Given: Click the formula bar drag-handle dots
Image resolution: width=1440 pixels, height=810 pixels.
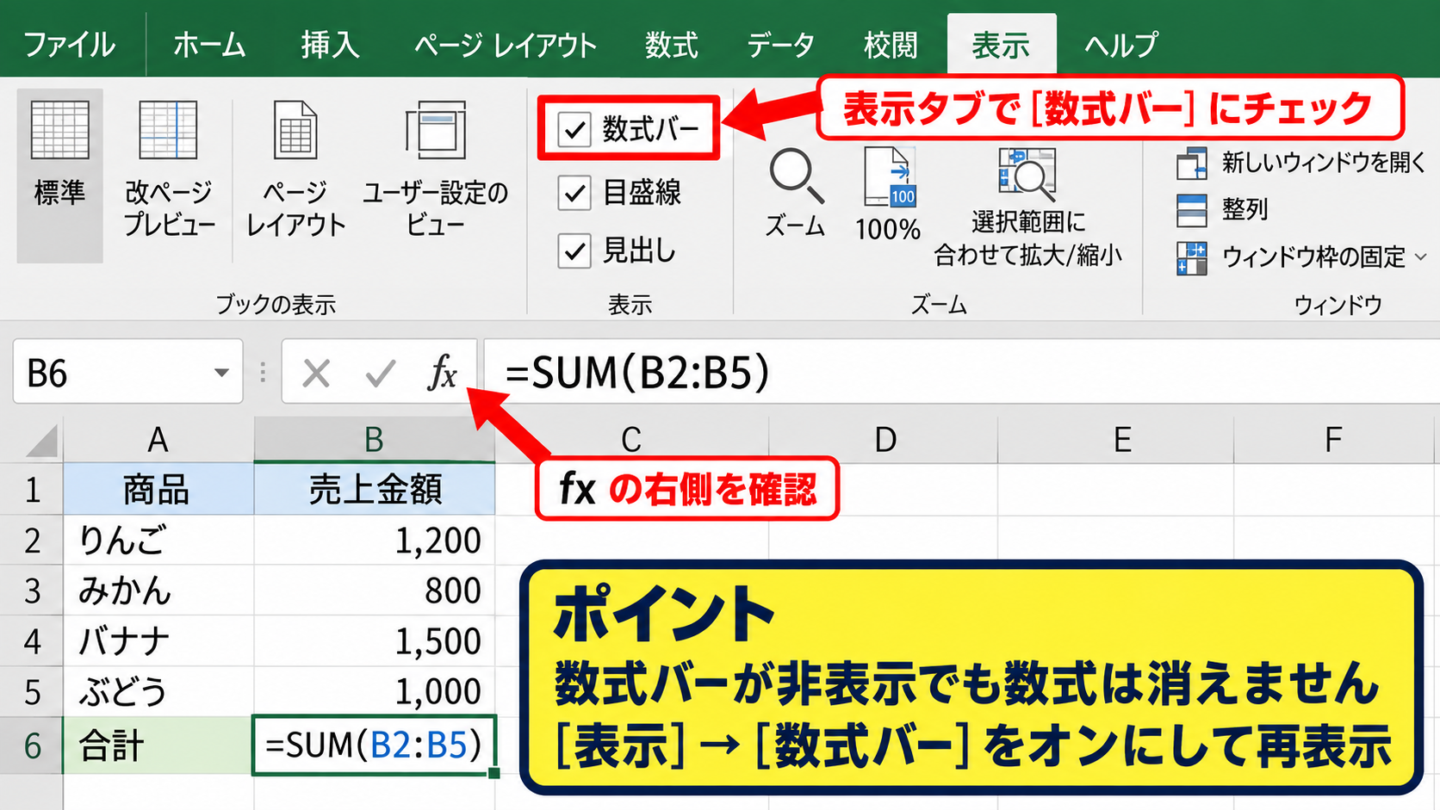Looking at the screenshot, I should (x=263, y=372).
